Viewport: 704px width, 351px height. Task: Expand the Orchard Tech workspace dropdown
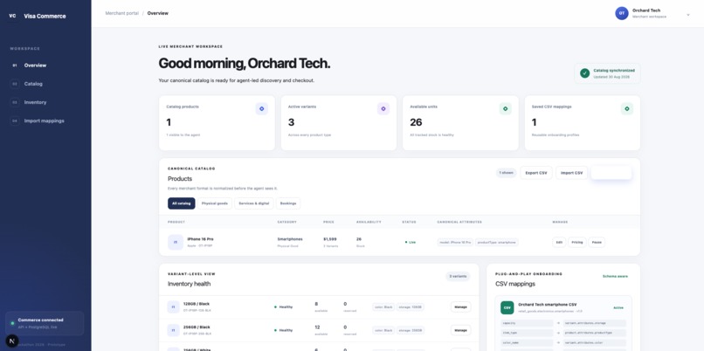687,15
